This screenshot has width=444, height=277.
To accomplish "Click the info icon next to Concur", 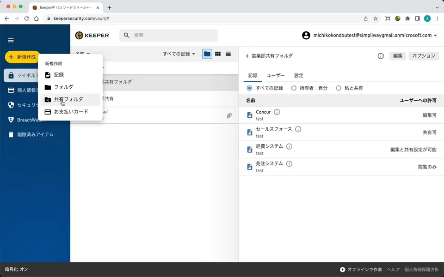I will pyautogui.click(x=276, y=111).
